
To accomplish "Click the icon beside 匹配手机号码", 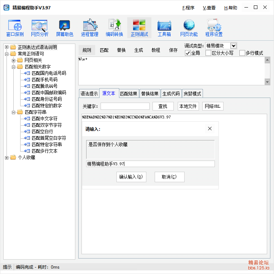I will [x=27, y=80].
